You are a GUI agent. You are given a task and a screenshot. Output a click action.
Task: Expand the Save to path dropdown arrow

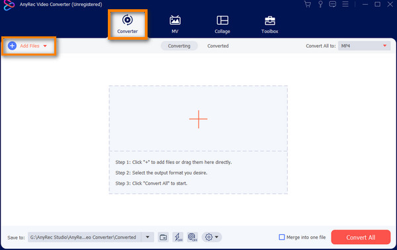click(x=148, y=237)
